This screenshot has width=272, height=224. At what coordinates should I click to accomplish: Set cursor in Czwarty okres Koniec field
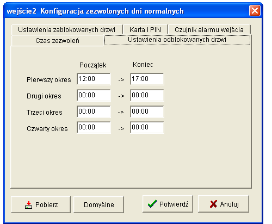click(x=147, y=128)
